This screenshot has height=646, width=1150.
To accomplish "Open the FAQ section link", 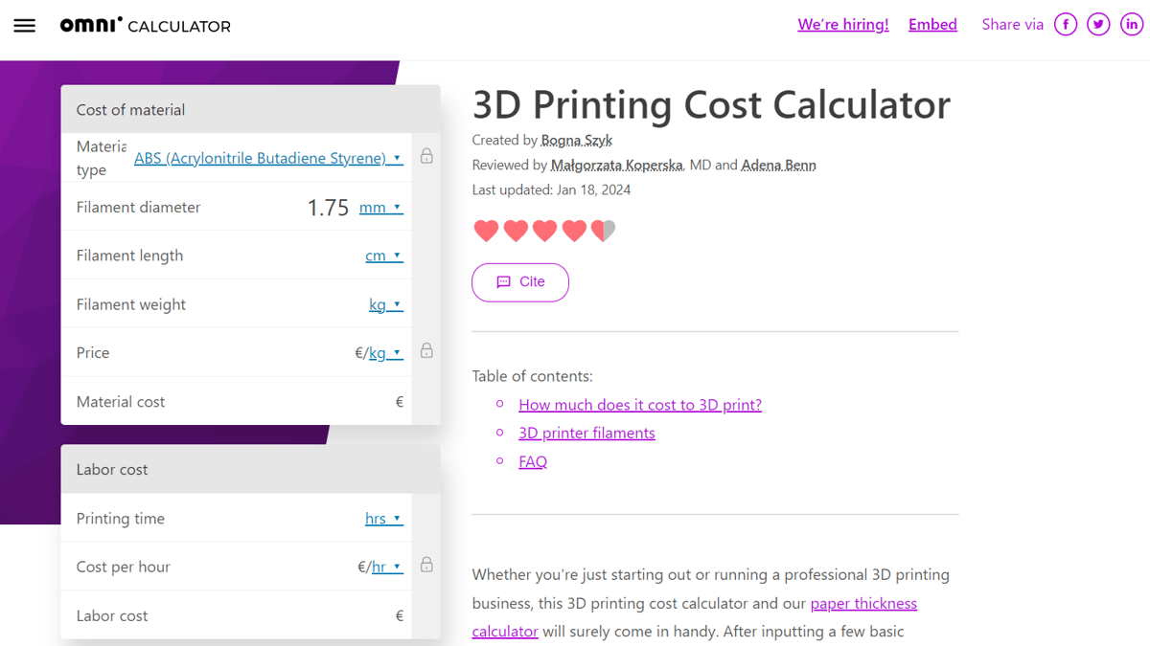I will coord(533,461).
